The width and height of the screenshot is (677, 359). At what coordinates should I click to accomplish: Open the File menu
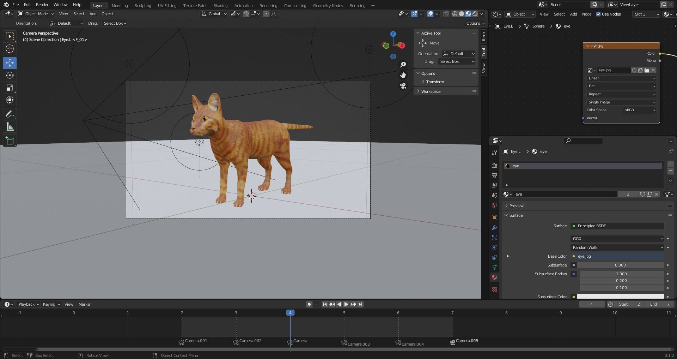point(16,5)
